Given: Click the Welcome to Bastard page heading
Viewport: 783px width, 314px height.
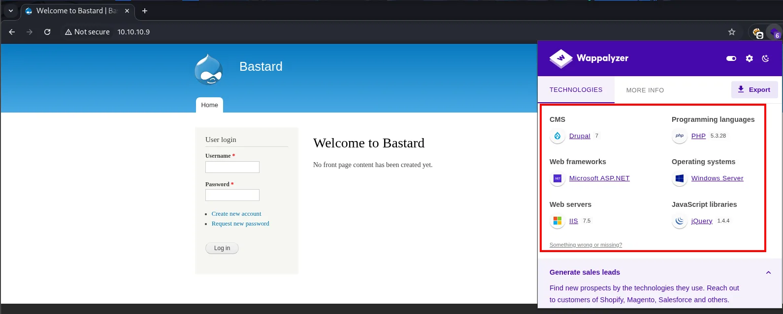Looking at the screenshot, I should point(369,143).
